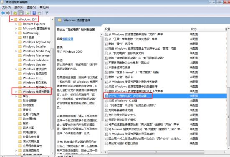Click the Internet Explorer folder icon

click(20, 24)
